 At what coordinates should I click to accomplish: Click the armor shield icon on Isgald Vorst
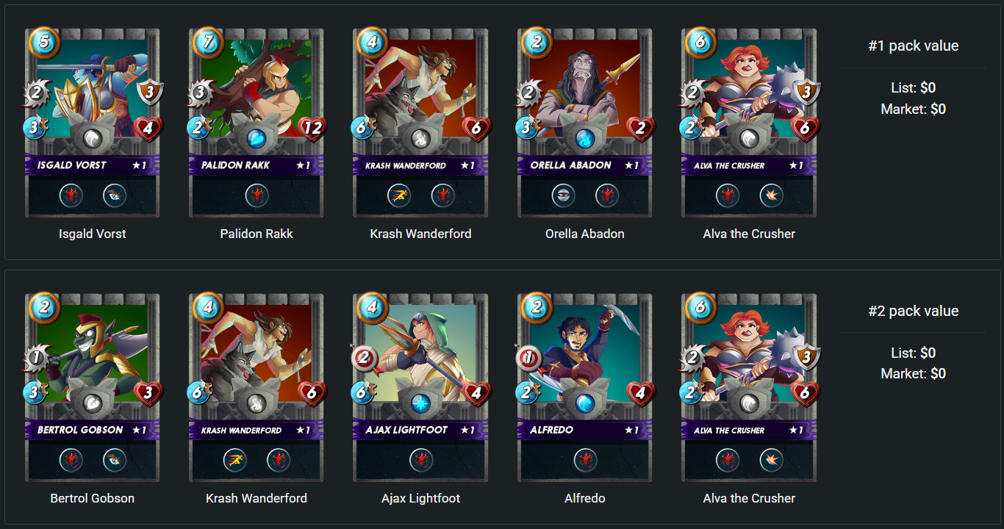(x=150, y=92)
